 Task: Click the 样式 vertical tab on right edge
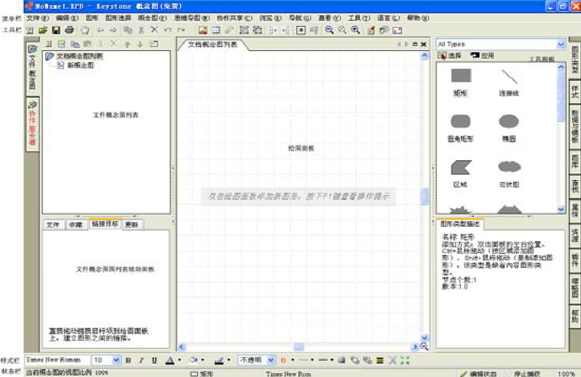click(575, 92)
